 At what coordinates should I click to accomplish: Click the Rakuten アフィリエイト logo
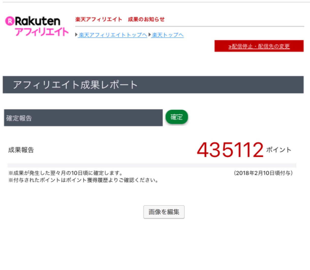pyautogui.click(x=37, y=26)
